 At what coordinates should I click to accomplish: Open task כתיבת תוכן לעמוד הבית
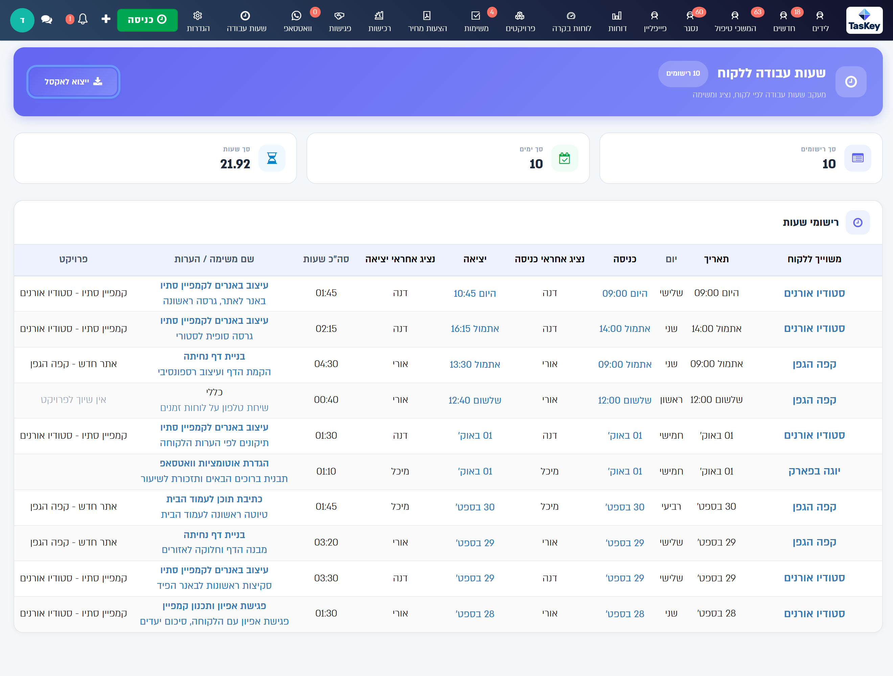pos(214,499)
